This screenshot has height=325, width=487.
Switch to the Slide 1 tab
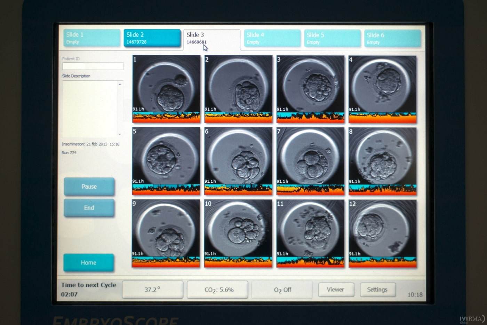(91, 38)
